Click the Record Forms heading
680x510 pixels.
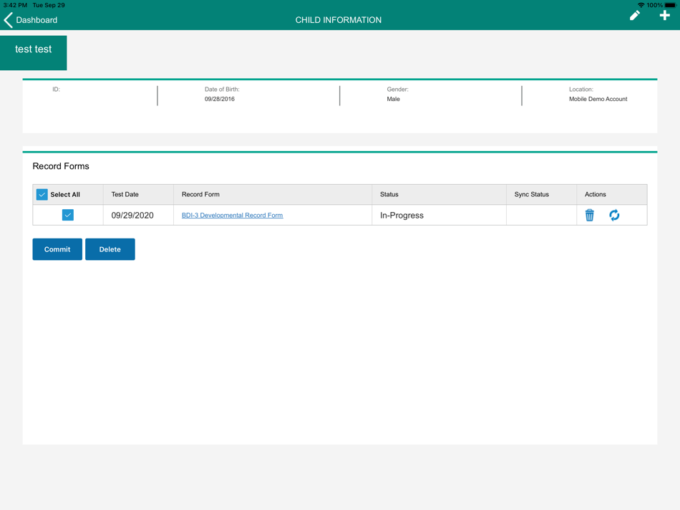tap(61, 166)
